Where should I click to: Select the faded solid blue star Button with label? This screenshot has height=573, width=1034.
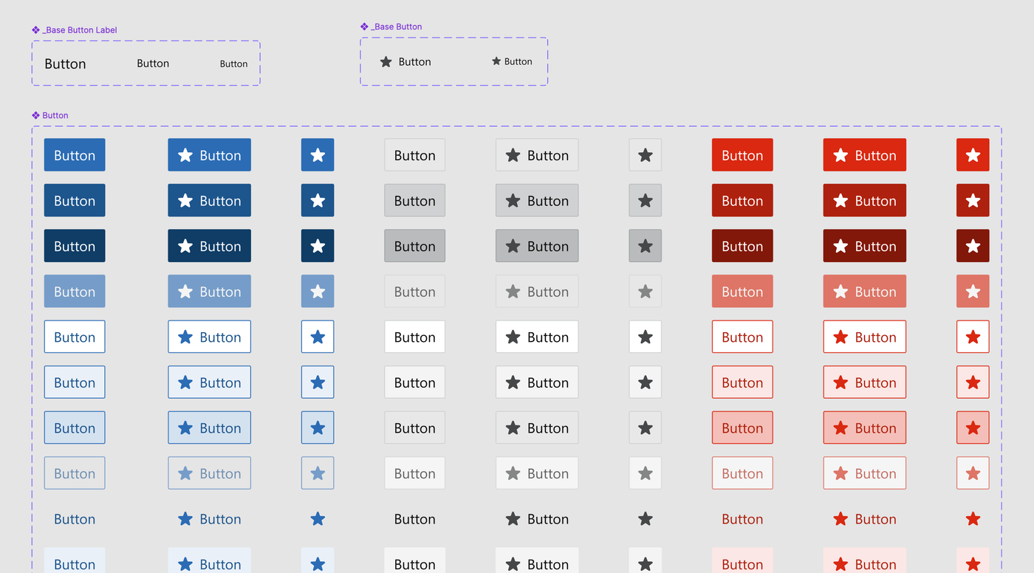[x=209, y=291]
